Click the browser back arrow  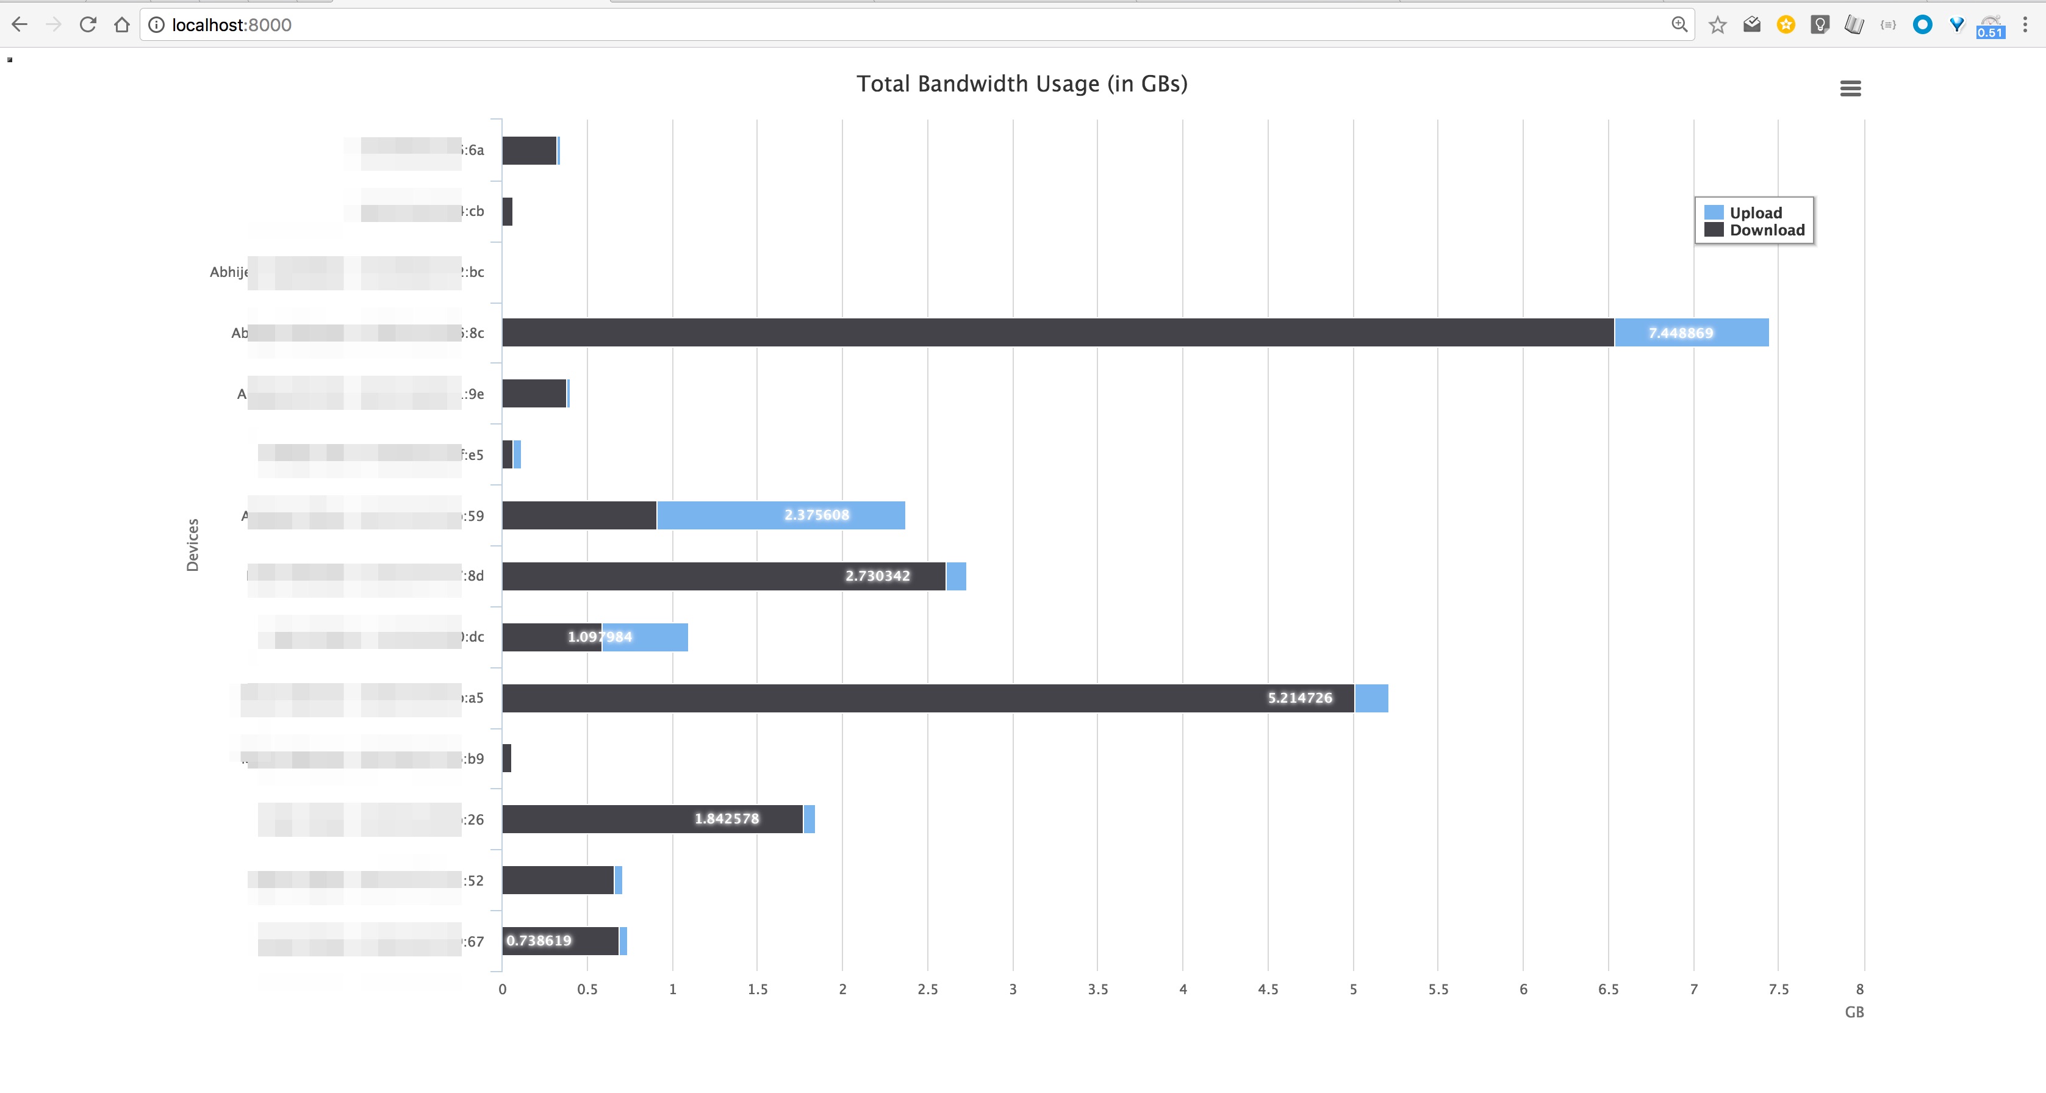pyautogui.click(x=20, y=24)
